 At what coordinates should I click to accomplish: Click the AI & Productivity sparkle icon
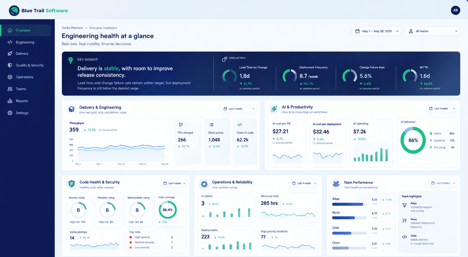[x=274, y=109]
